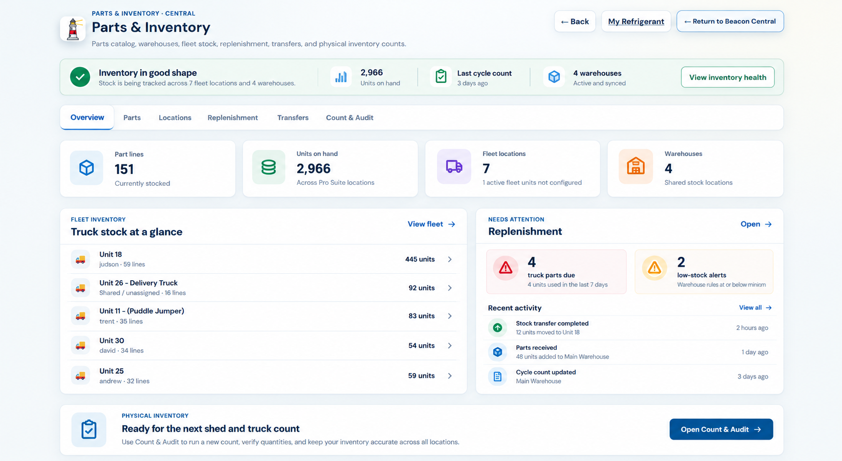Click the '54 units' value
842x461 pixels.
[421, 346]
